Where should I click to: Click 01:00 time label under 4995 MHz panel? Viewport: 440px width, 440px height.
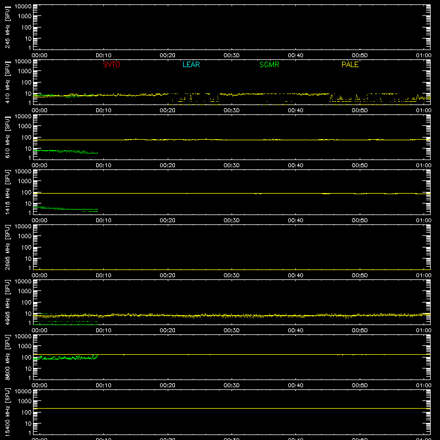(424, 331)
